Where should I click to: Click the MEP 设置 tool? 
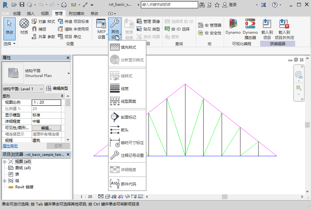tap(101, 29)
